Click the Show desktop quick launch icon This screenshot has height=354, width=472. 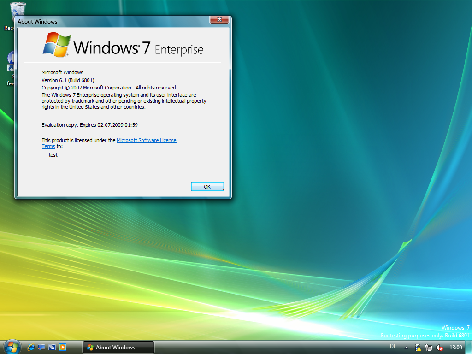click(41, 347)
